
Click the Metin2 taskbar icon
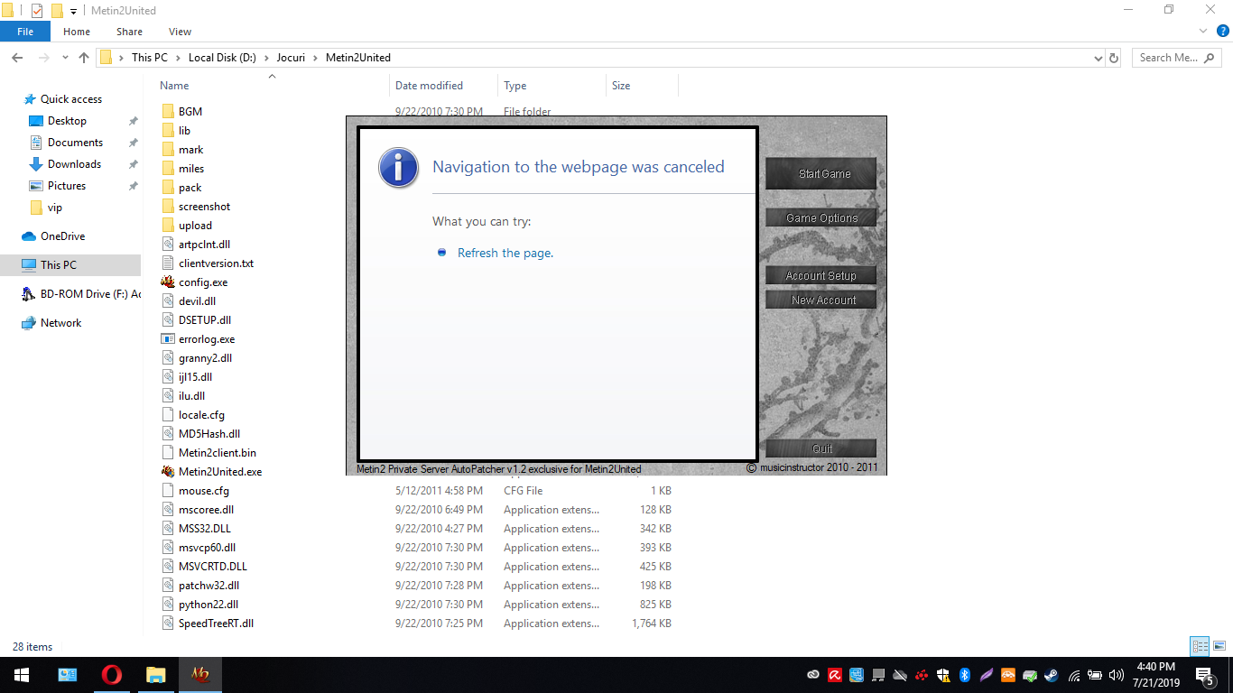(199, 675)
